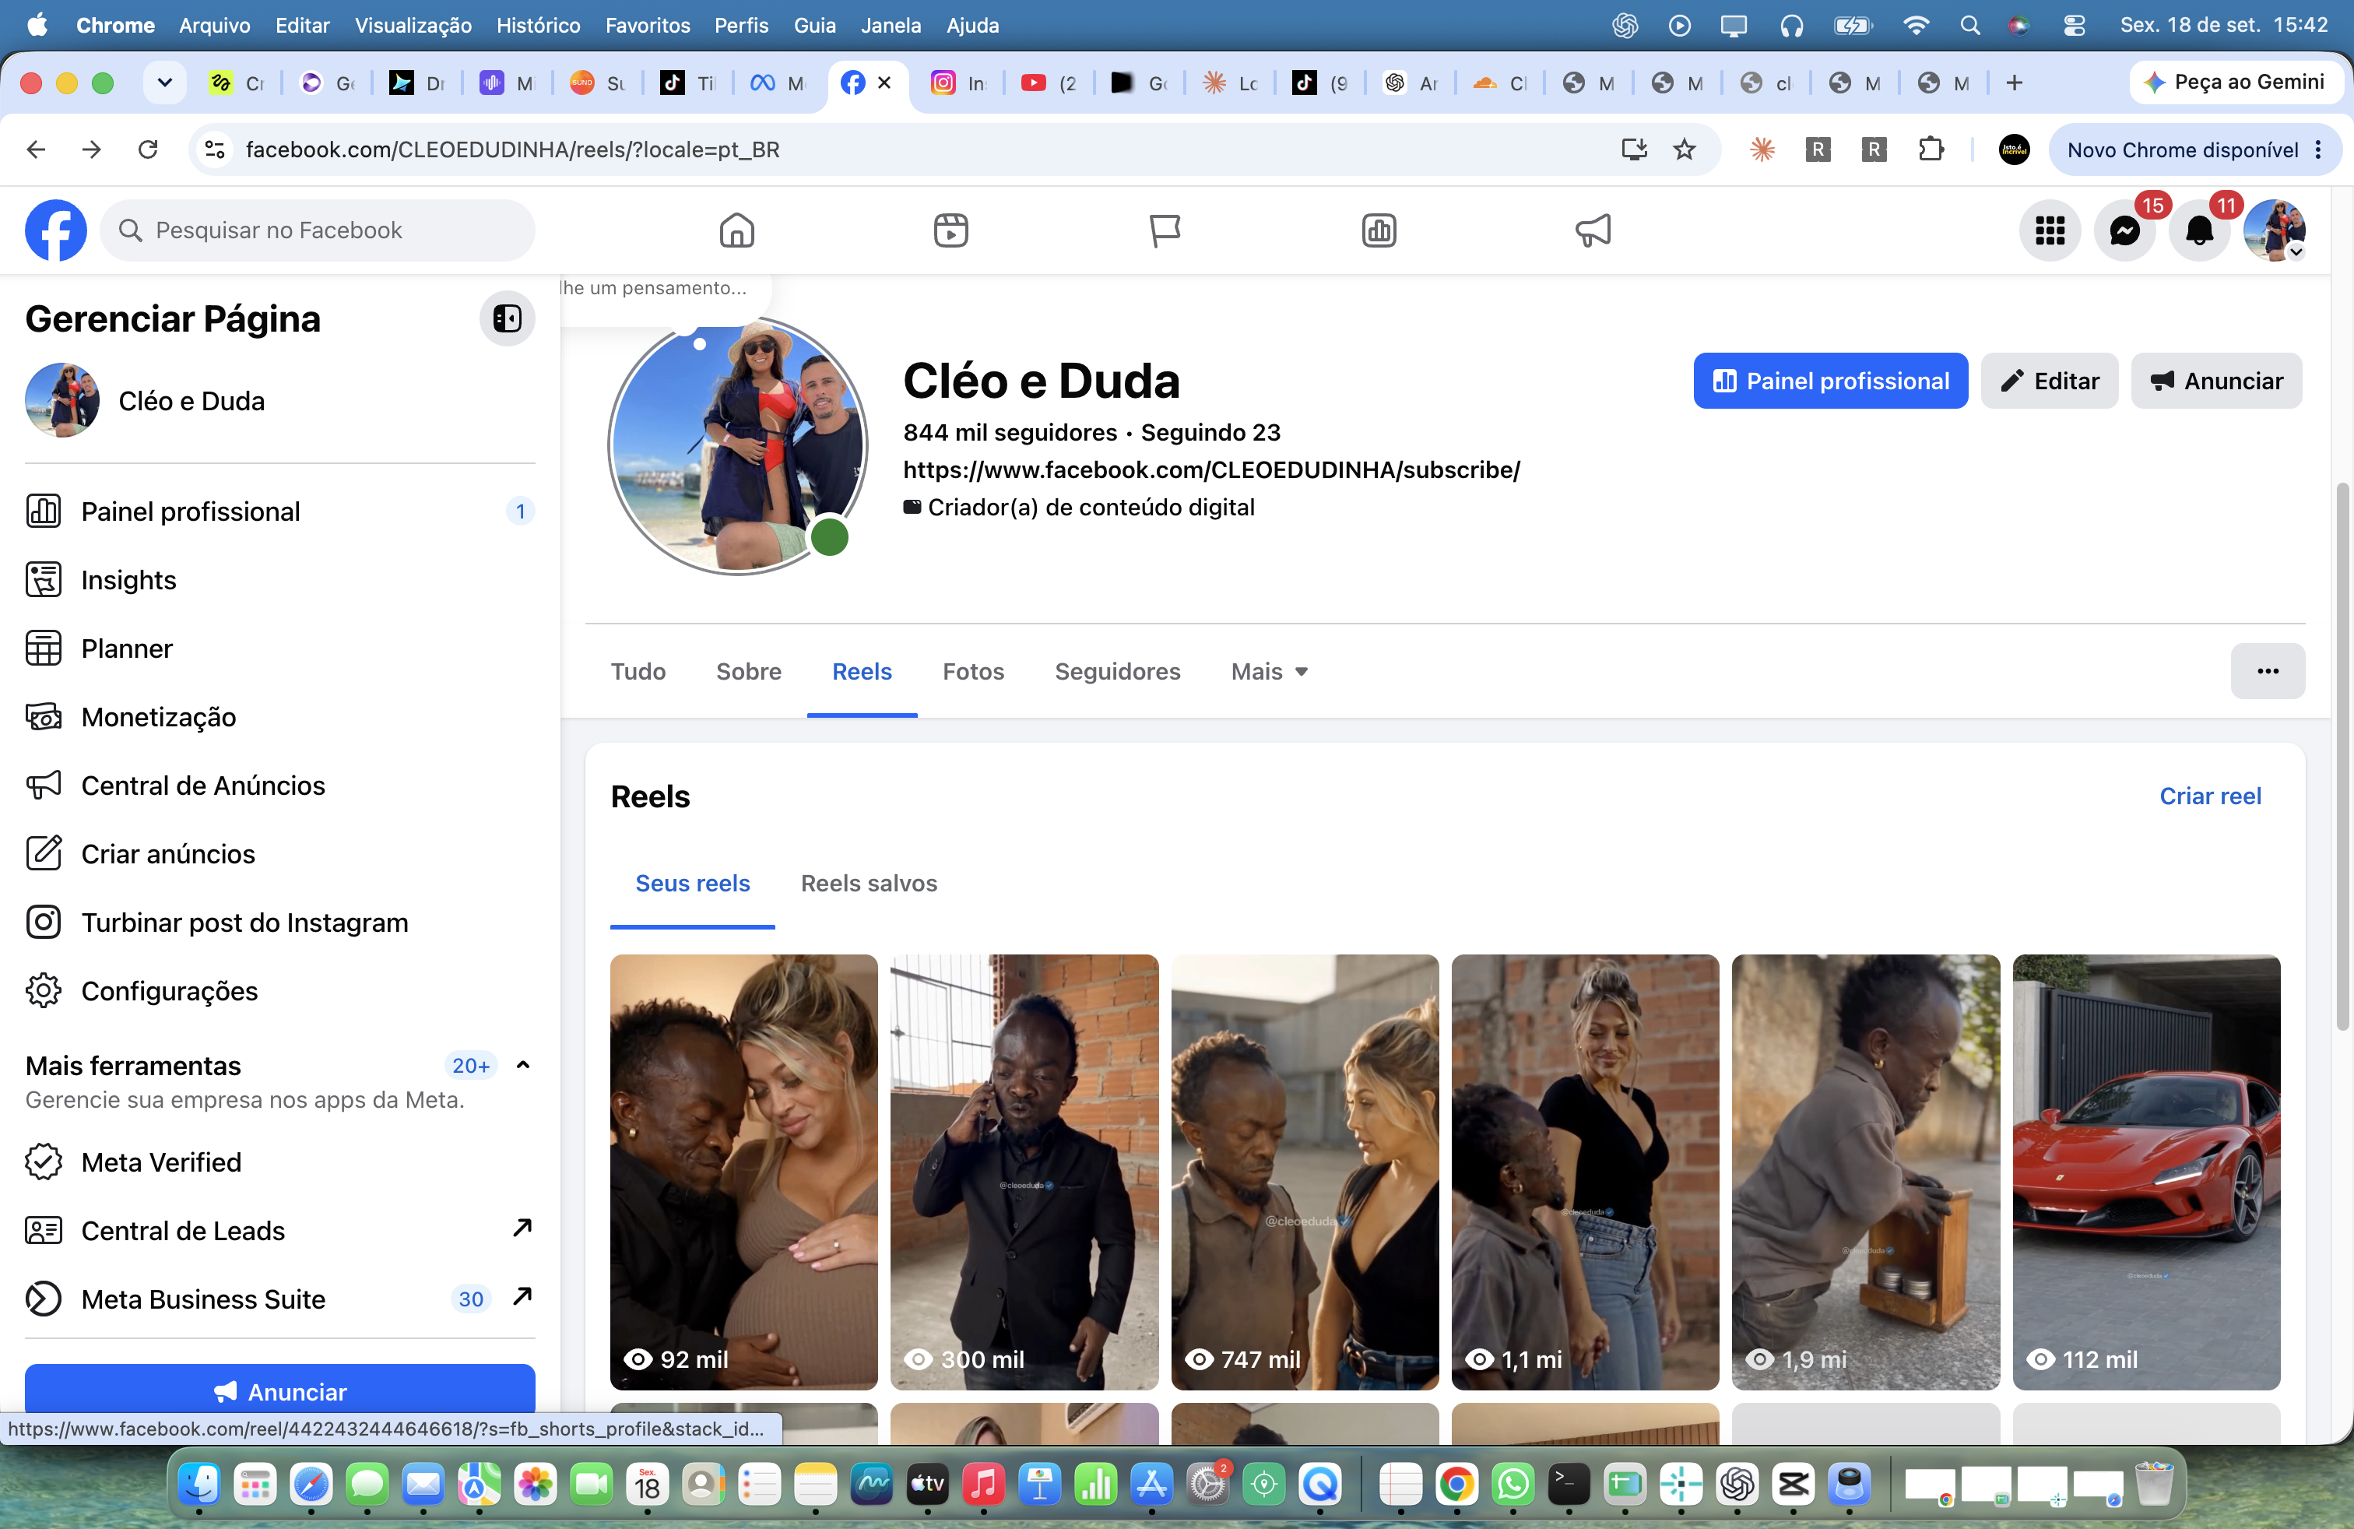The height and width of the screenshot is (1529, 2354).
Task: Click the Peça ao Gemini button
Action: pos(2234,82)
